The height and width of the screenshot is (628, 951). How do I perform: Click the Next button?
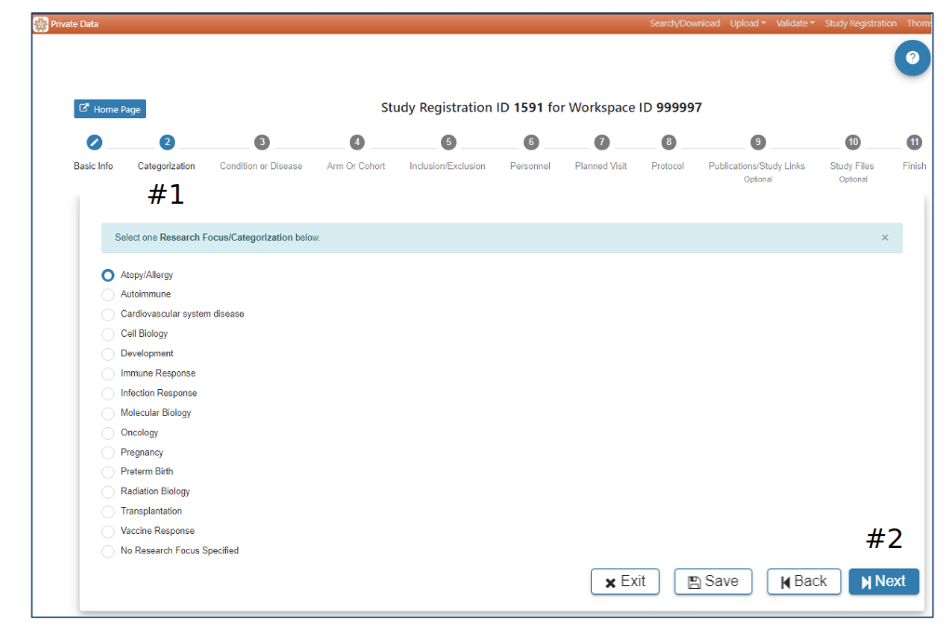(x=884, y=581)
